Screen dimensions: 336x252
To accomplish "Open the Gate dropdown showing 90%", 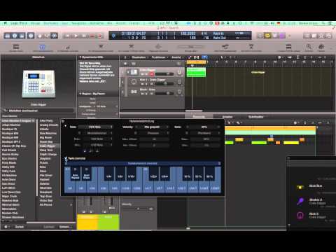I will 204,127.
